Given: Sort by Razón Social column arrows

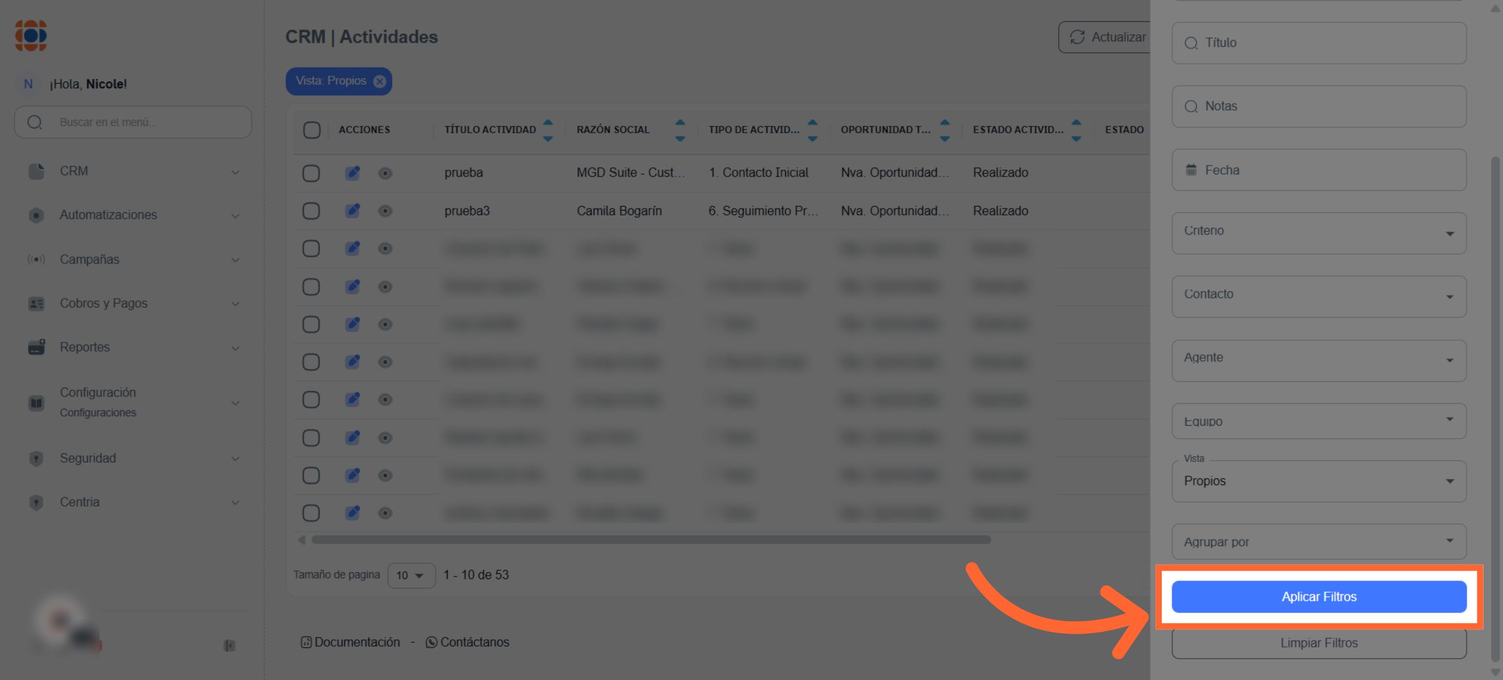Looking at the screenshot, I should tap(680, 130).
